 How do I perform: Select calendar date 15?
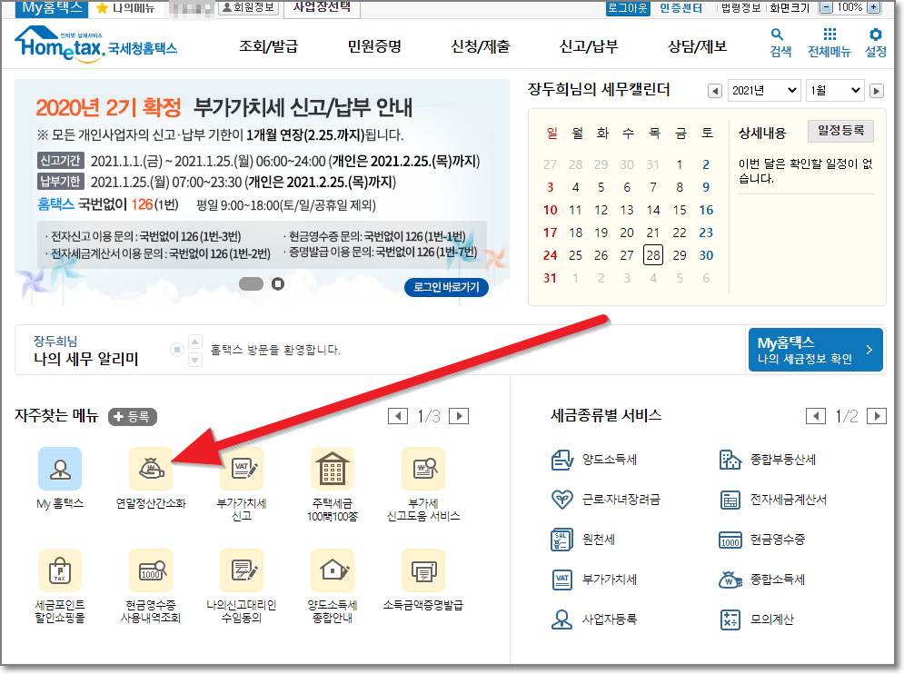(x=680, y=210)
